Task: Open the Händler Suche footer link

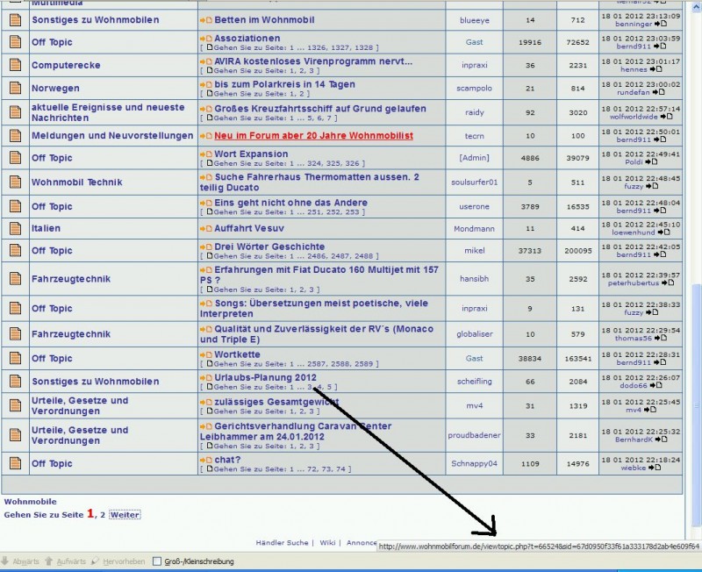Action: tap(282, 543)
